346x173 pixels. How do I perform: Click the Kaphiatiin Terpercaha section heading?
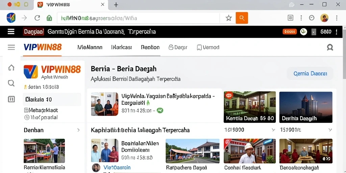click(140, 130)
